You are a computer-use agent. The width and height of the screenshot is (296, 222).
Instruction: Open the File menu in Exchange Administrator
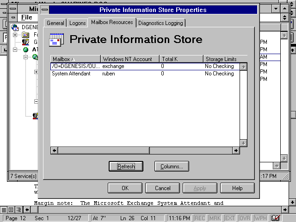coord(27,18)
